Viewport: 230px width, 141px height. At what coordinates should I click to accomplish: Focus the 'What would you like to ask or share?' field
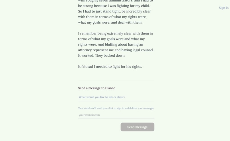(116, 97)
